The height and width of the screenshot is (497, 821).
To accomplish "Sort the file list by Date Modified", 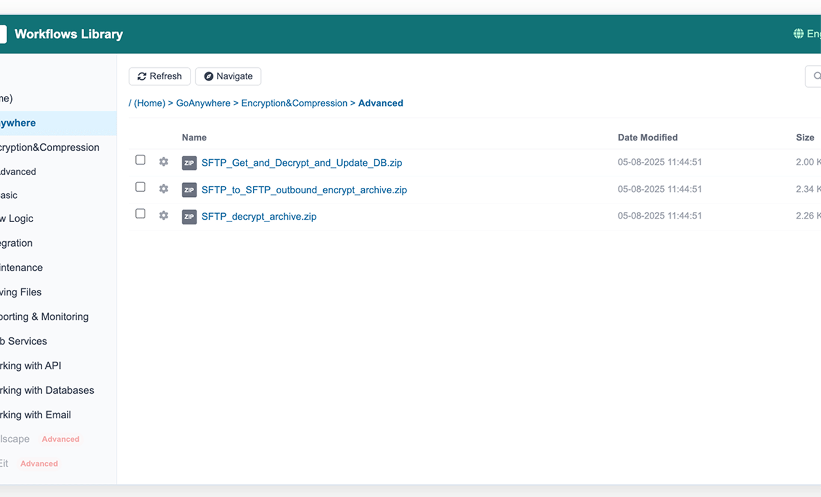I will click(x=647, y=137).
